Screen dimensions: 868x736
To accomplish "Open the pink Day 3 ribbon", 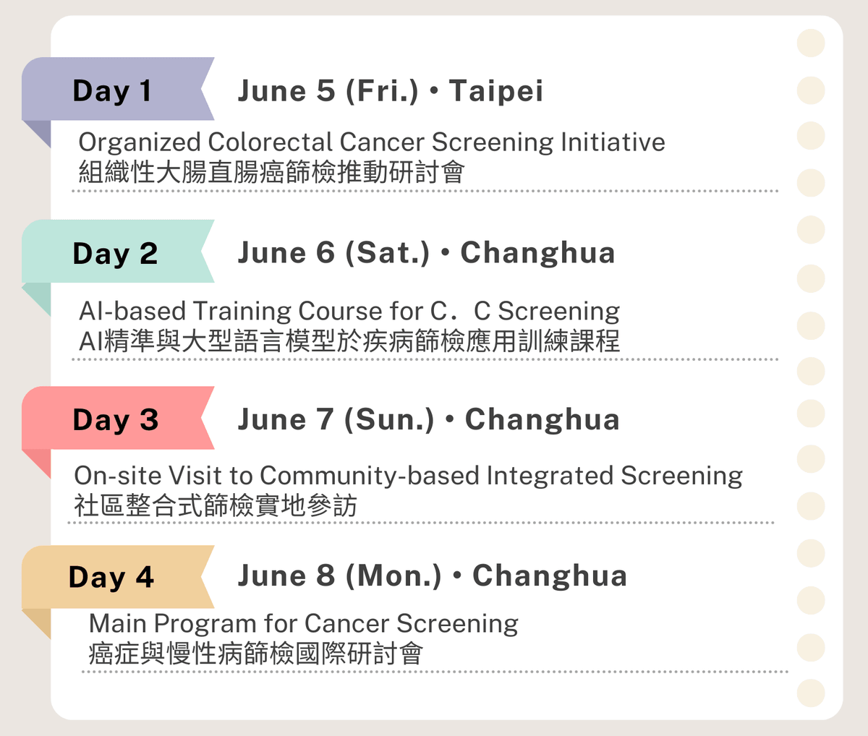I will [x=114, y=419].
